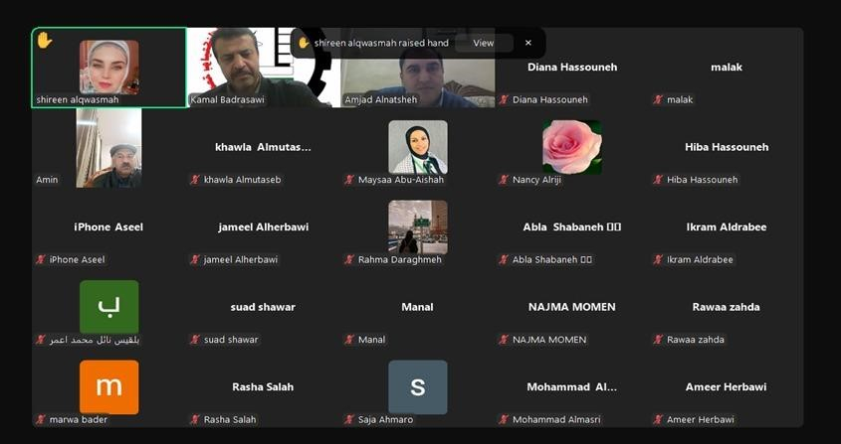Click the green Arabic letter avatar
The width and height of the screenshot is (841, 444).
point(108,307)
